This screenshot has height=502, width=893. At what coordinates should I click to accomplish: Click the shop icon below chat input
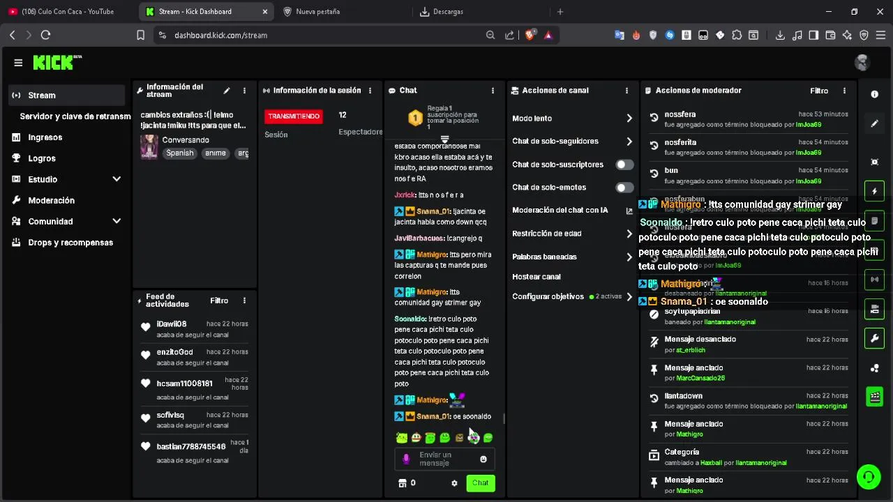(402, 483)
